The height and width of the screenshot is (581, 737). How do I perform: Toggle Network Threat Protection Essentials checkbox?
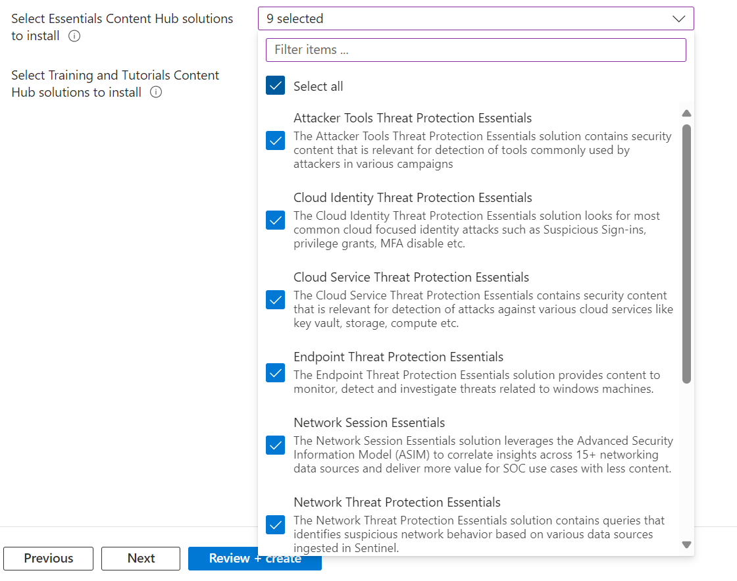[x=276, y=525]
